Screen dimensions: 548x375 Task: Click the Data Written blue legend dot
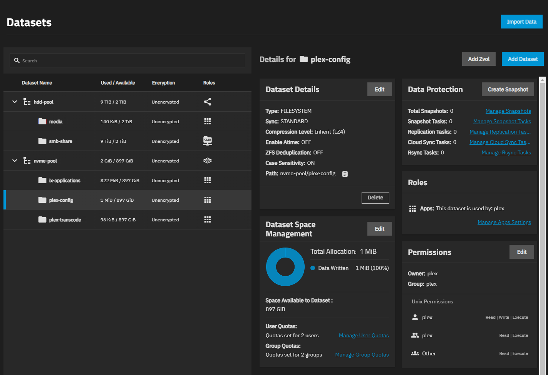[313, 268]
